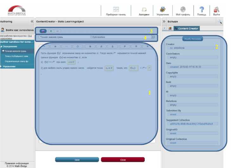Image resolution: width=231 pixels, height=168 pixels.
Task: Click the Contributors empty value
Action: 193,57
